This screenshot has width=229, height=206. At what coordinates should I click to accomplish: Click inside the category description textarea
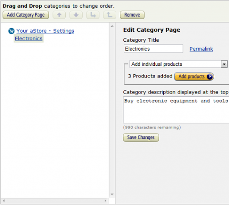tap(176, 110)
